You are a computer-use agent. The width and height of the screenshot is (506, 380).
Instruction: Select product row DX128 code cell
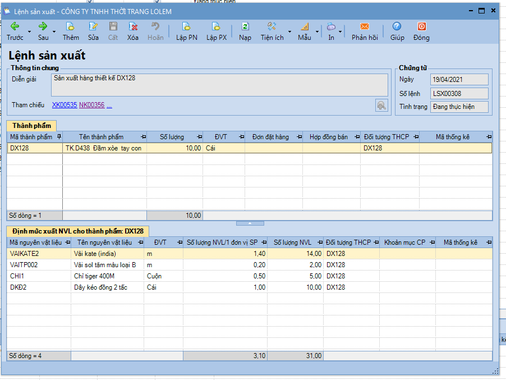click(x=35, y=148)
